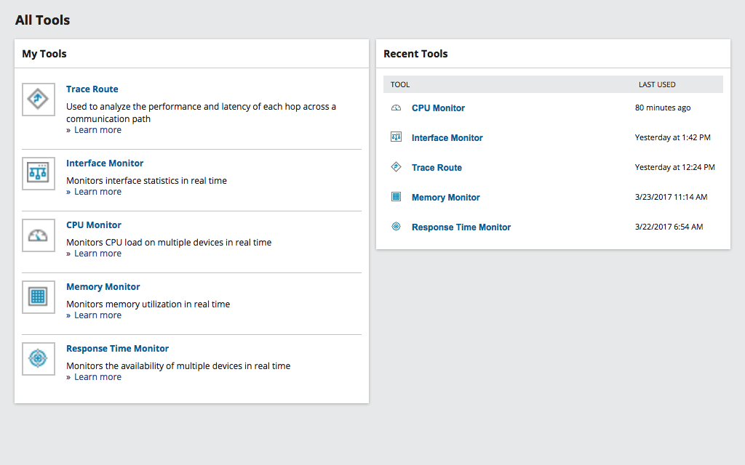Select the Interface Monitor icon in My Tools

[38, 174]
